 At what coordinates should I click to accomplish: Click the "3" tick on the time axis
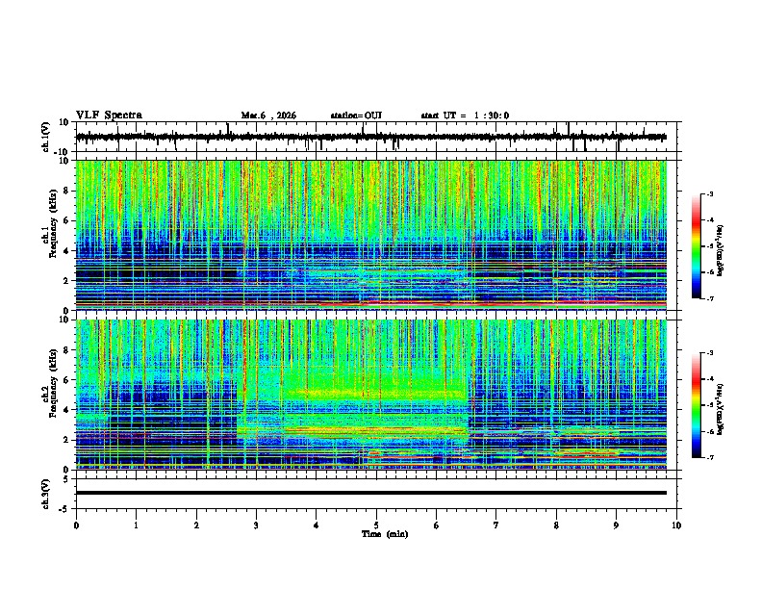click(x=256, y=525)
